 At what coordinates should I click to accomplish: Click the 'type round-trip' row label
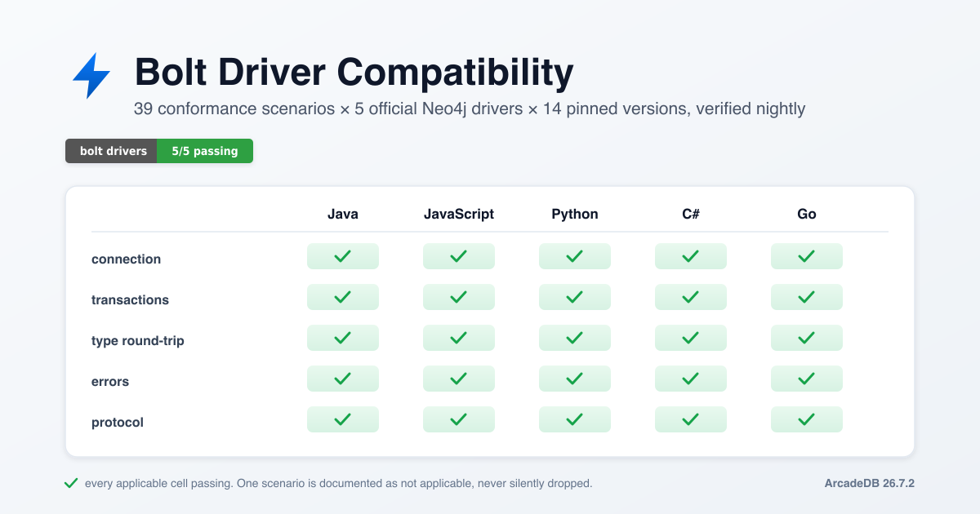tap(138, 340)
